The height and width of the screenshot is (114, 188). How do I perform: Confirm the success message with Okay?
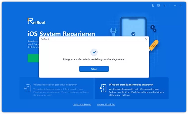point(94,69)
